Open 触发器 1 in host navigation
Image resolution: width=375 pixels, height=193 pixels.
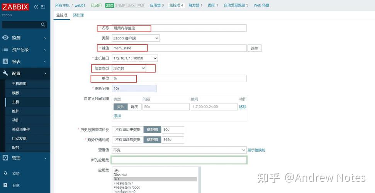point(195,5)
